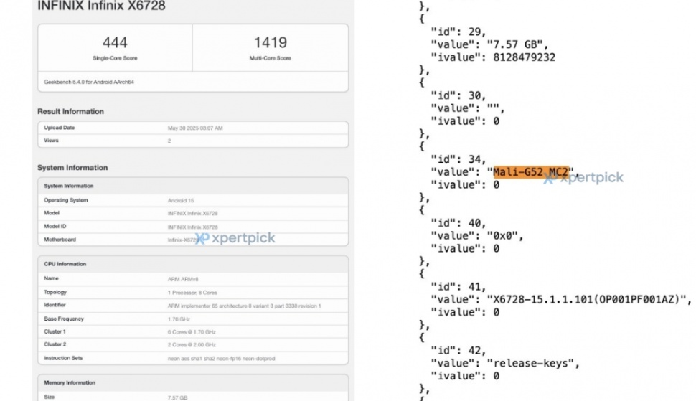Click the INFINIX Infinix X6728 page title

pos(101,6)
